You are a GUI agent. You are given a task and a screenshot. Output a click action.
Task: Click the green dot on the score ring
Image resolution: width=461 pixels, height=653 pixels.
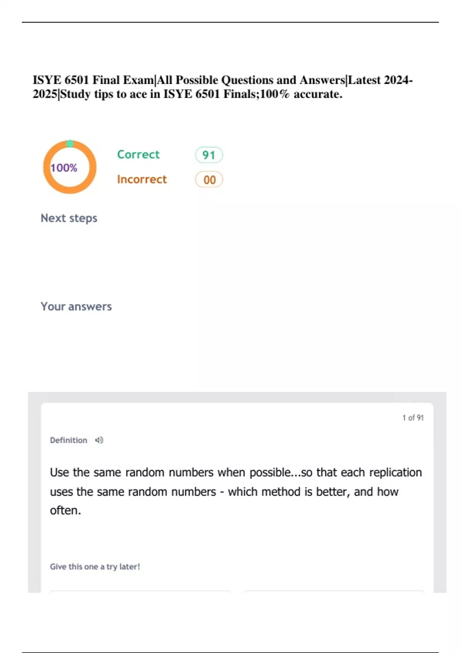pos(70,144)
